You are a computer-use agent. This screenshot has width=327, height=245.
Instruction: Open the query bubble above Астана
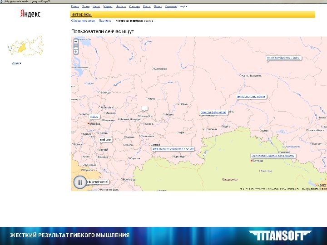point(273,156)
